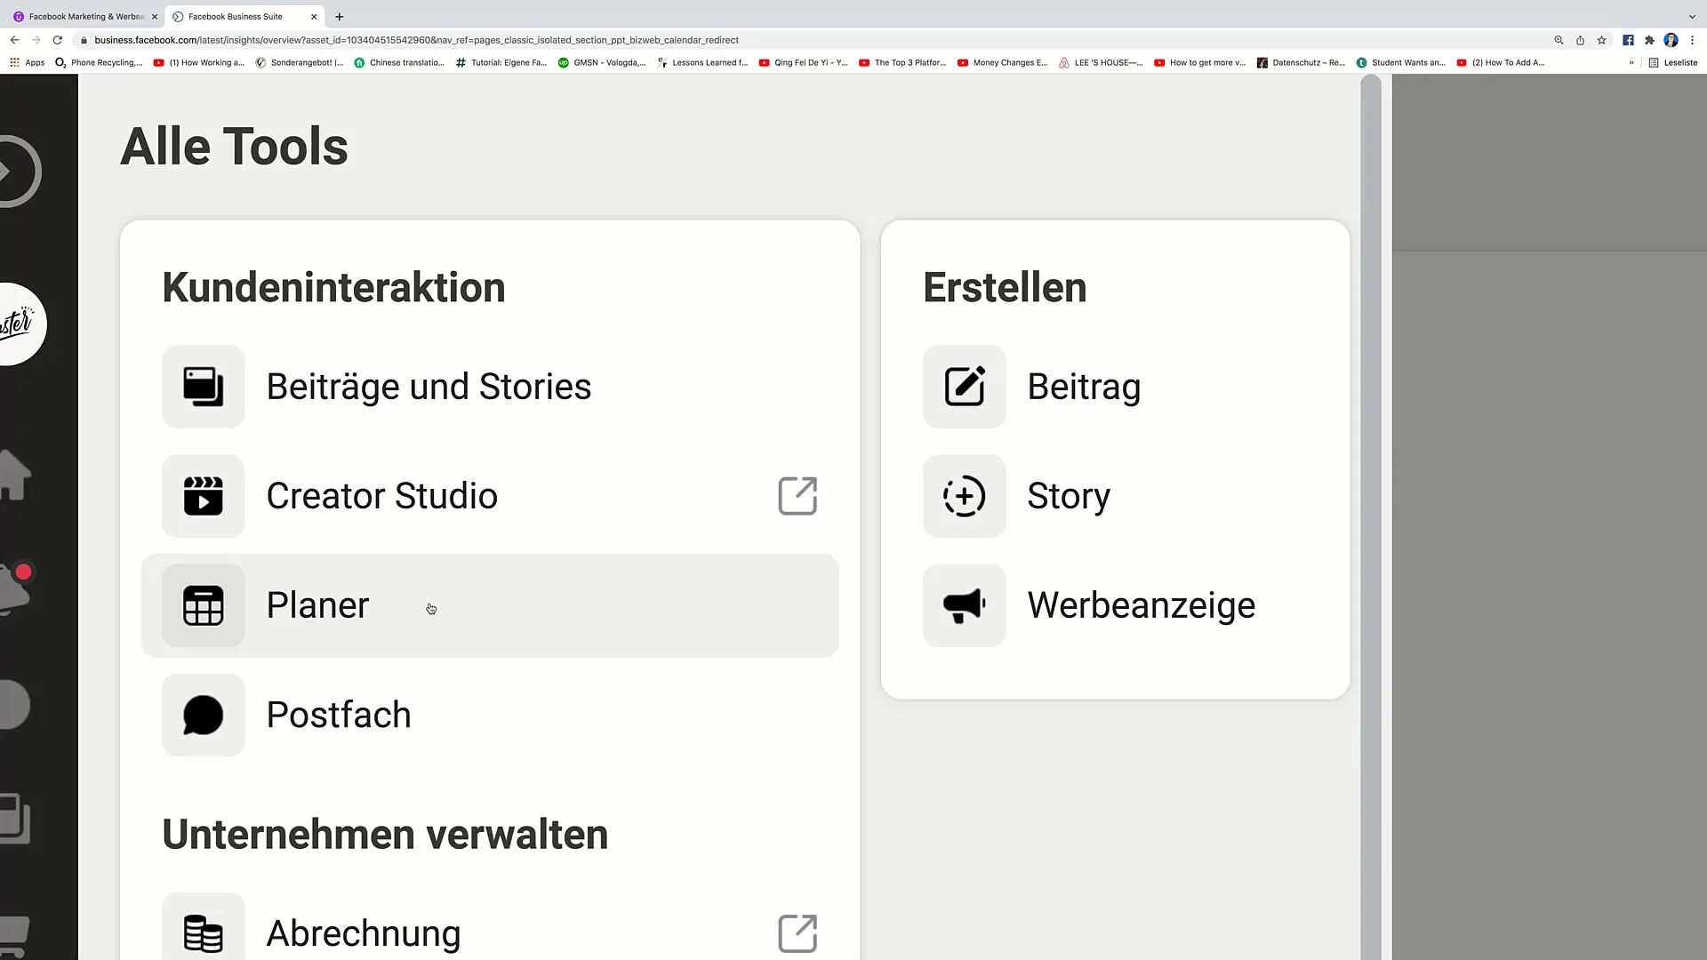Screen dimensions: 1707x960
Task: Open How to get more v... bookmark
Action: [x=1200, y=62]
